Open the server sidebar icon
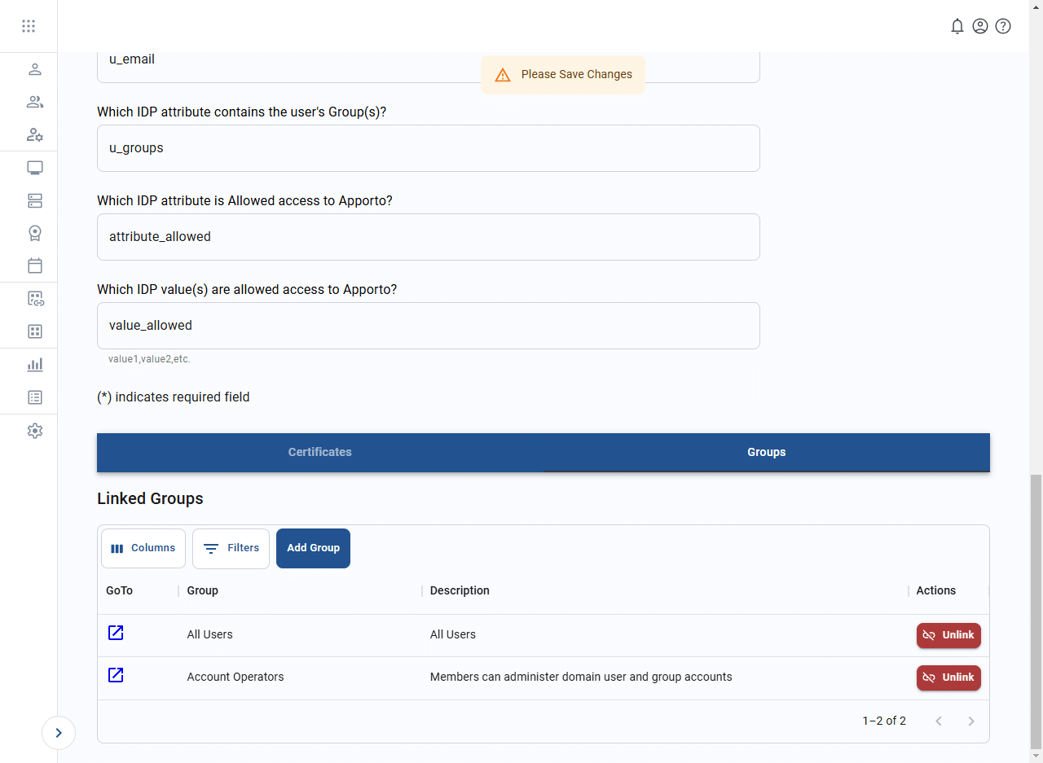Screen dimensions: 1043x763 [x=35, y=200]
